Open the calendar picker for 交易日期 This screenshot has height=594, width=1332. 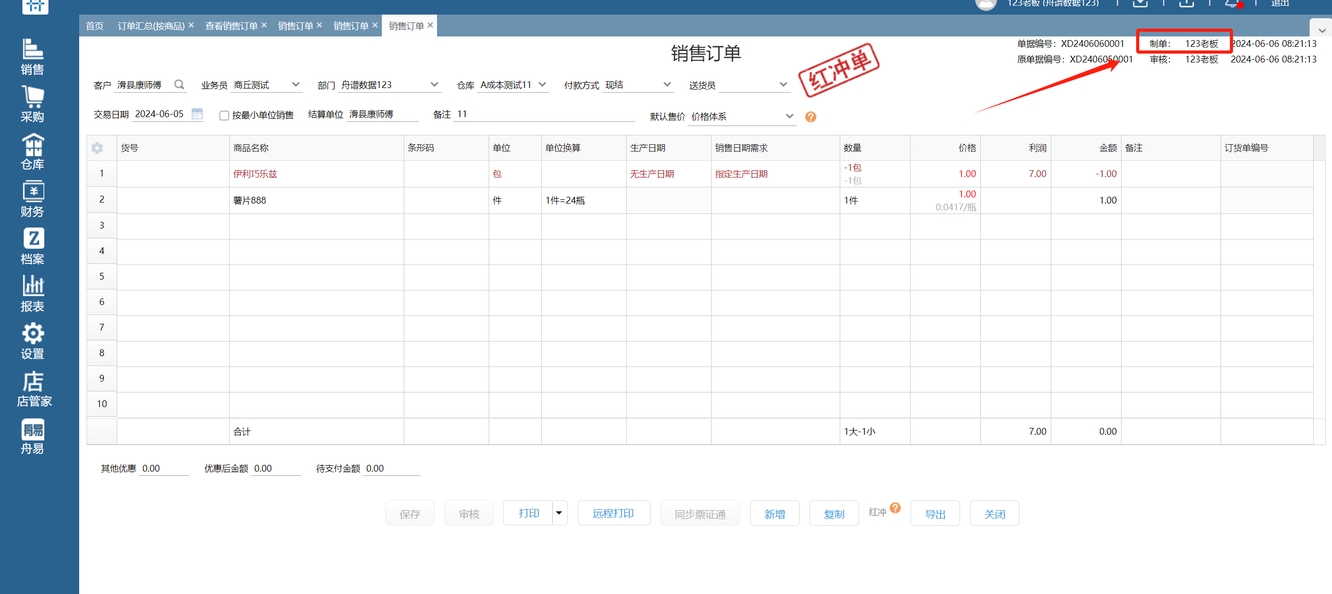coord(197,113)
